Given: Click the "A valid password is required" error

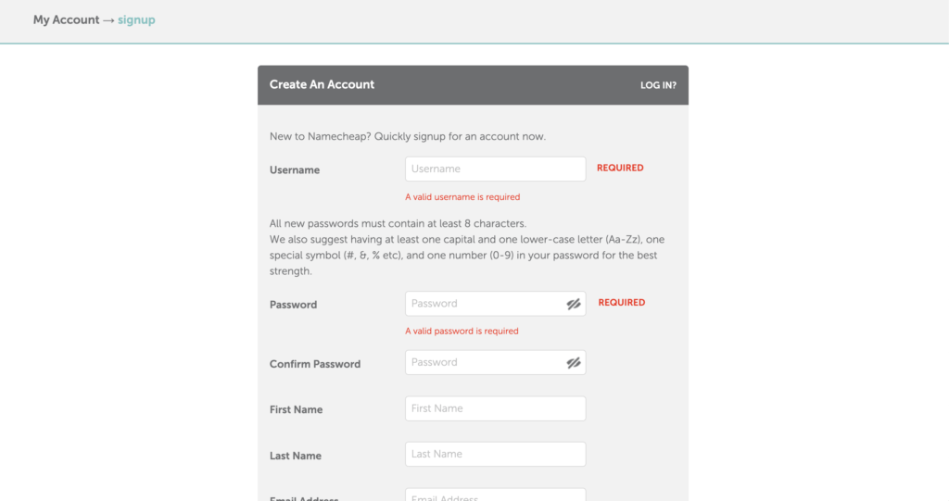Looking at the screenshot, I should coord(462,331).
